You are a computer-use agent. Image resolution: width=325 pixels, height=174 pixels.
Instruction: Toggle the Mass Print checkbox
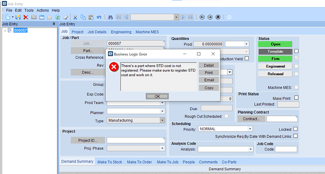pyautogui.click(x=296, y=97)
